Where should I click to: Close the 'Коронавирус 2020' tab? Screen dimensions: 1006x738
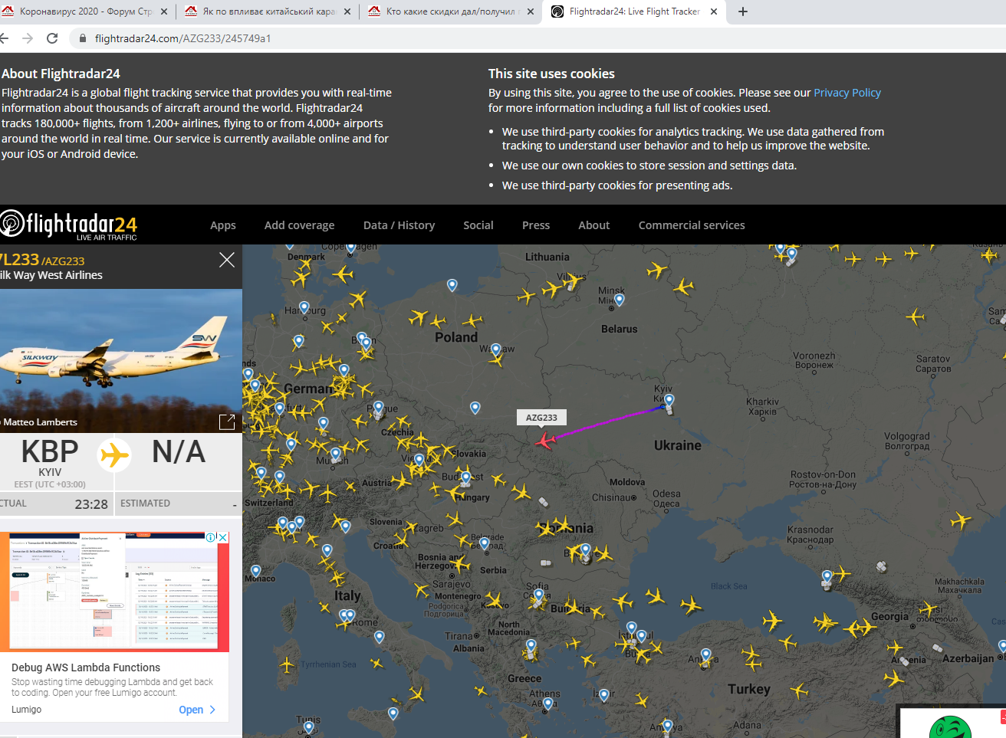(165, 11)
